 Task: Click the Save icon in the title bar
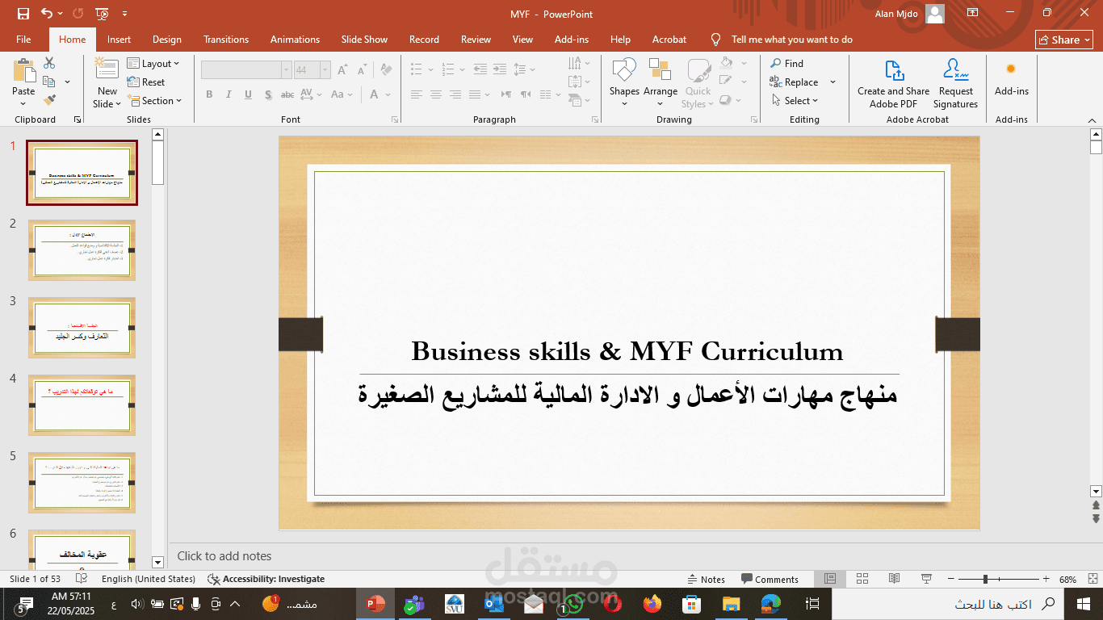[x=23, y=14]
